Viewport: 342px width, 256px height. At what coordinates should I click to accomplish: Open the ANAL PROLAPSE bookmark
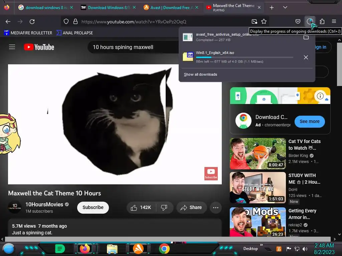click(x=74, y=33)
